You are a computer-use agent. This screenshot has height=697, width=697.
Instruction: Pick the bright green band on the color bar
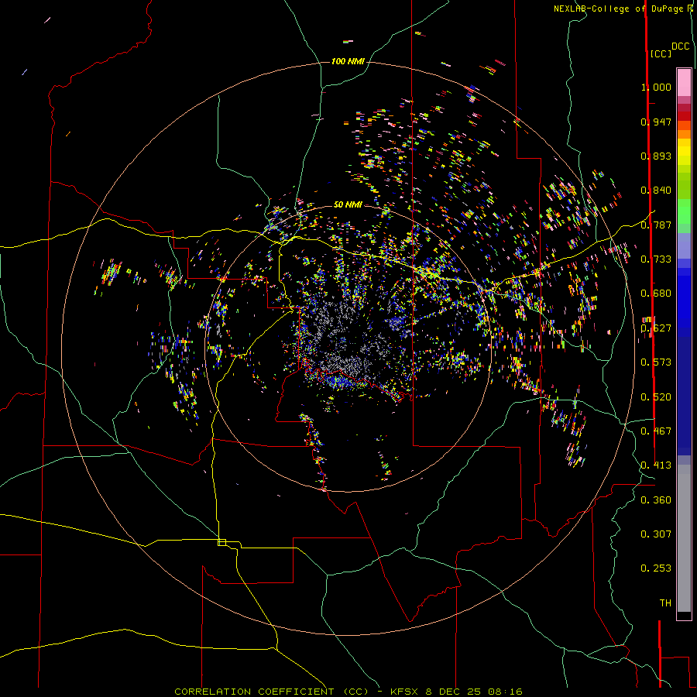click(x=684, y=211)
